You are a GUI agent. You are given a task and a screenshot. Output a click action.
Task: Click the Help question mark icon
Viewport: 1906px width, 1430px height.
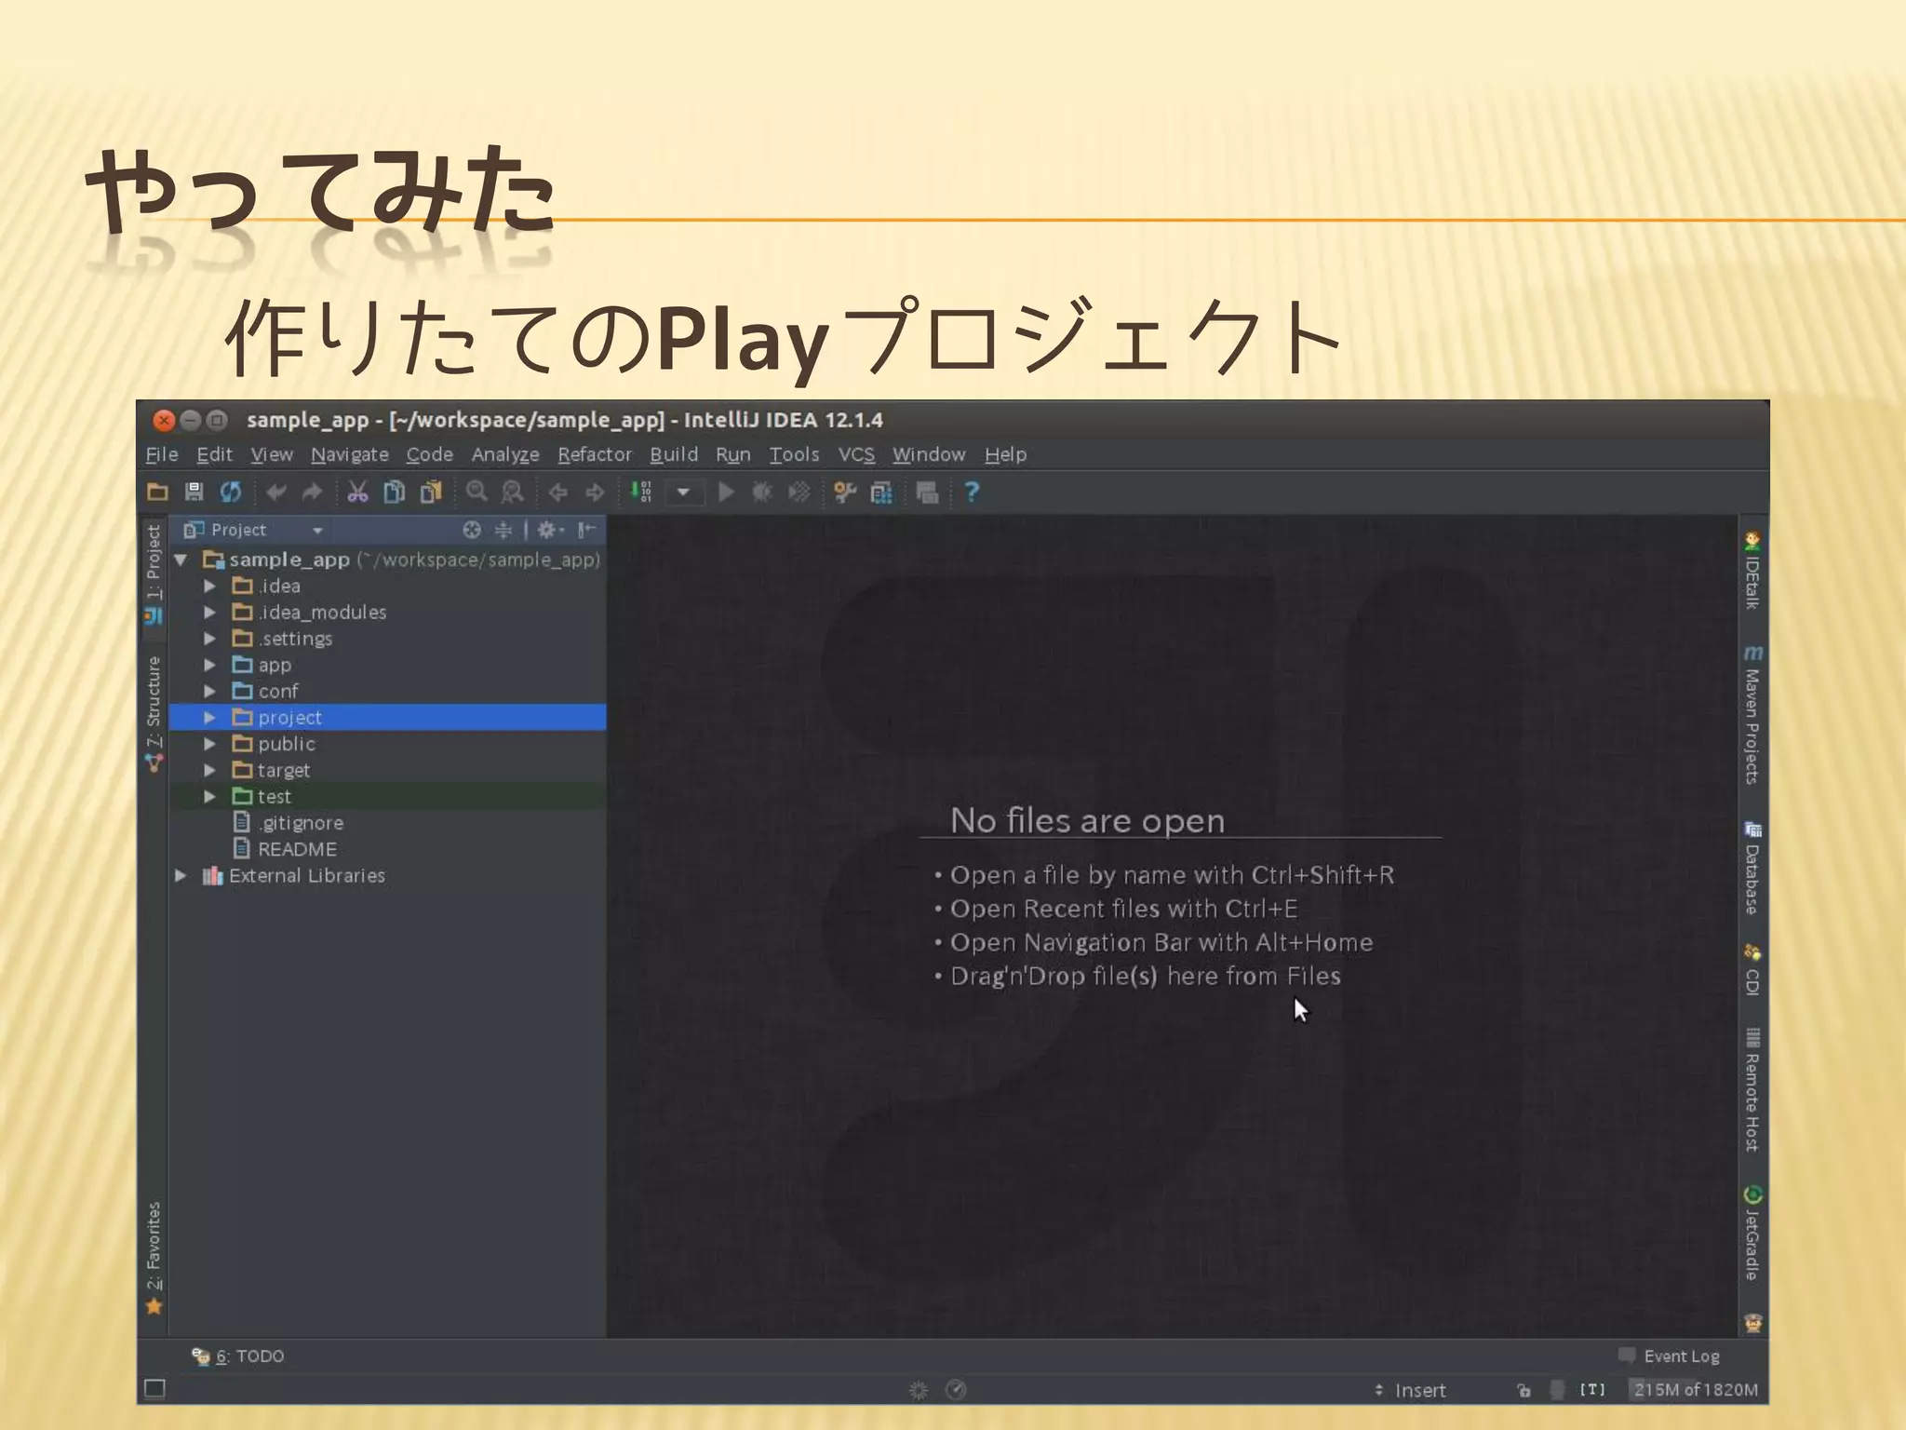pyautogui.click(x=972, y=492)
